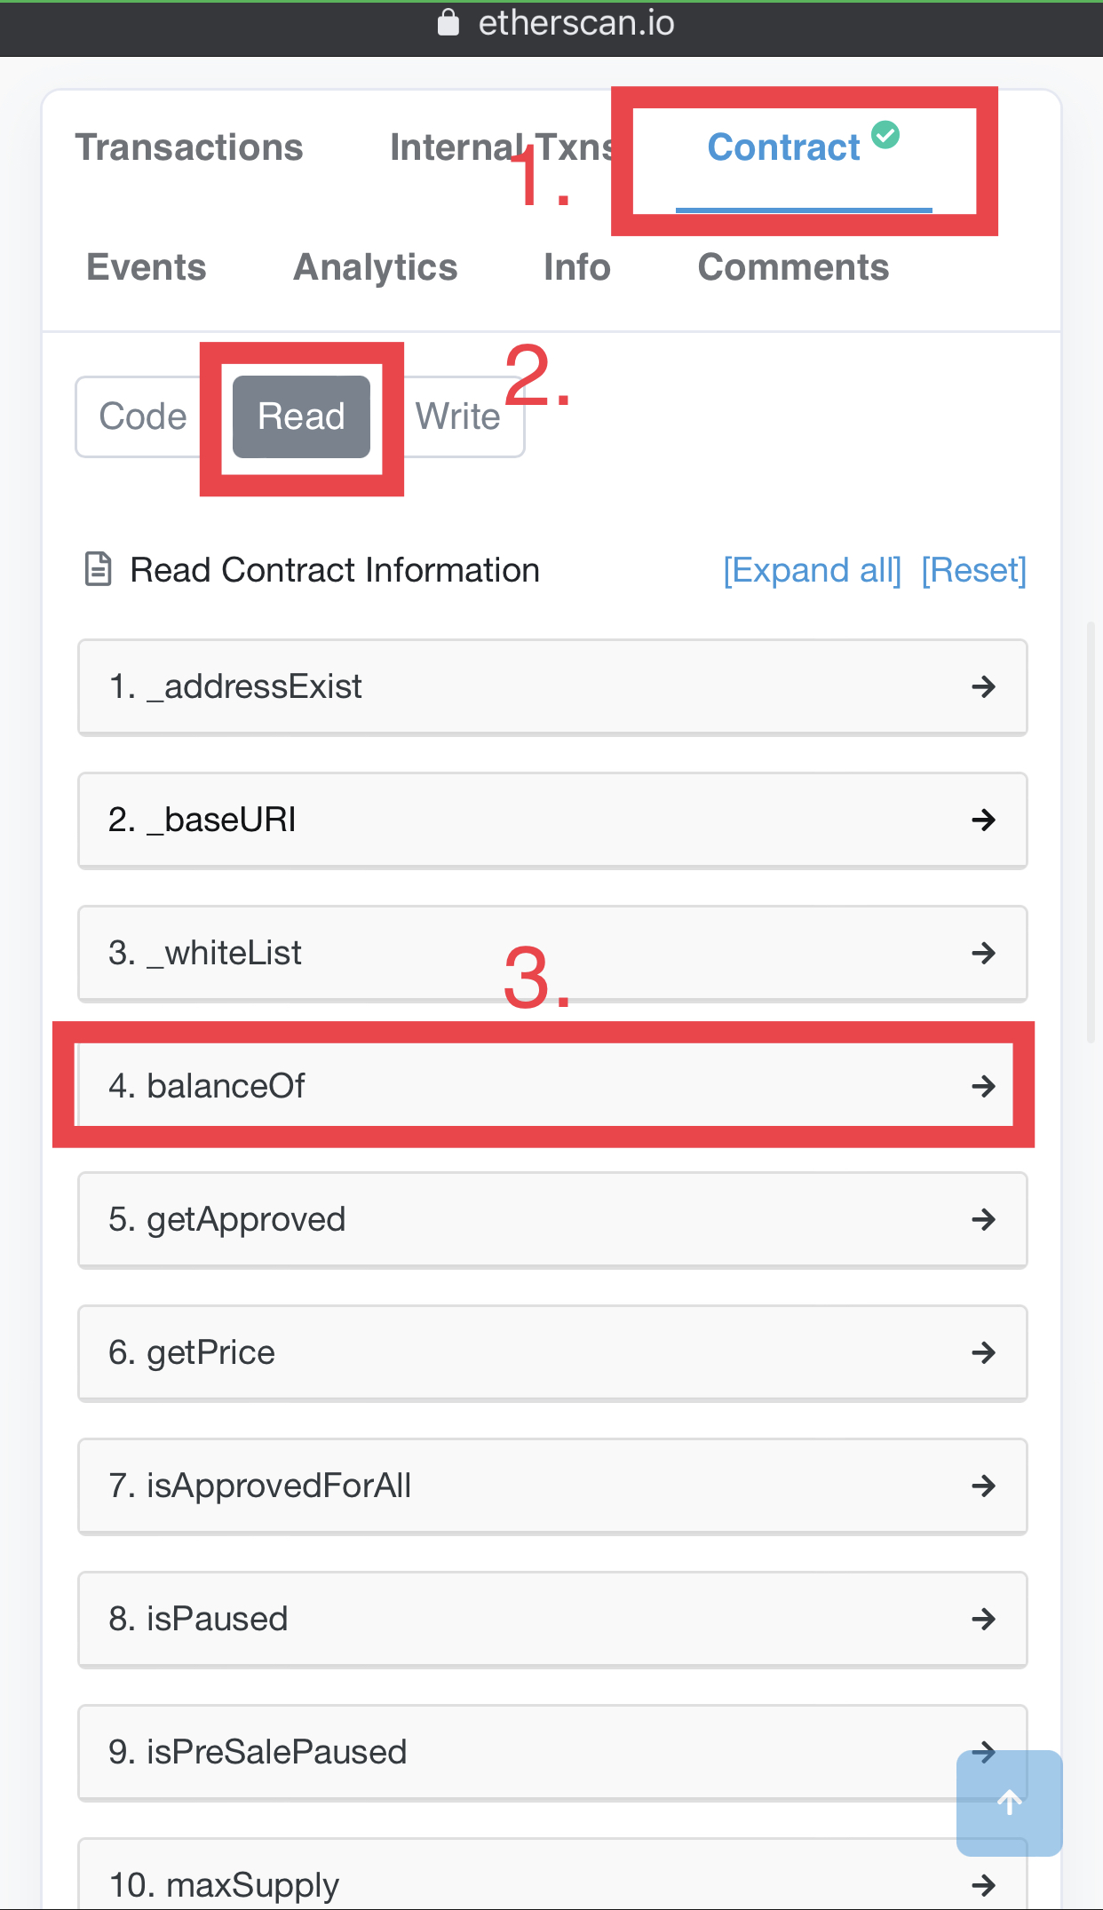
Task: Open the Events tab
Action: (147, 267)
